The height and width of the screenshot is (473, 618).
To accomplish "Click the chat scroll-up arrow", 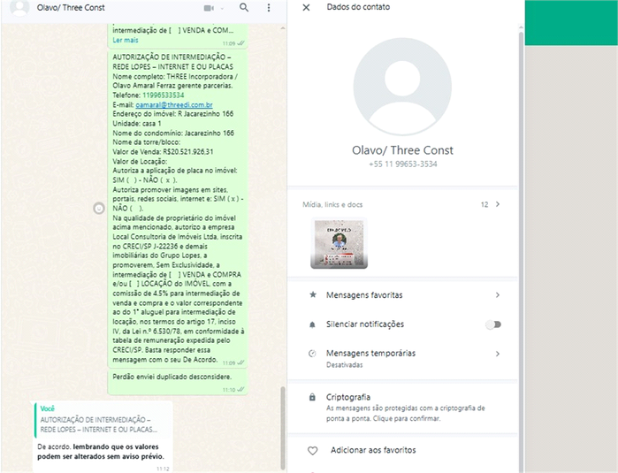I will point(283,29).
